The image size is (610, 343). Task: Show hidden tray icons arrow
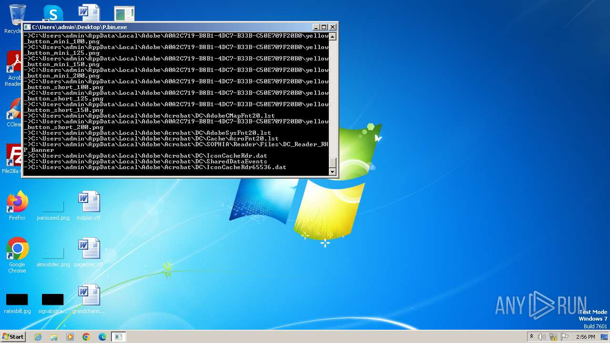coord(531,337)
